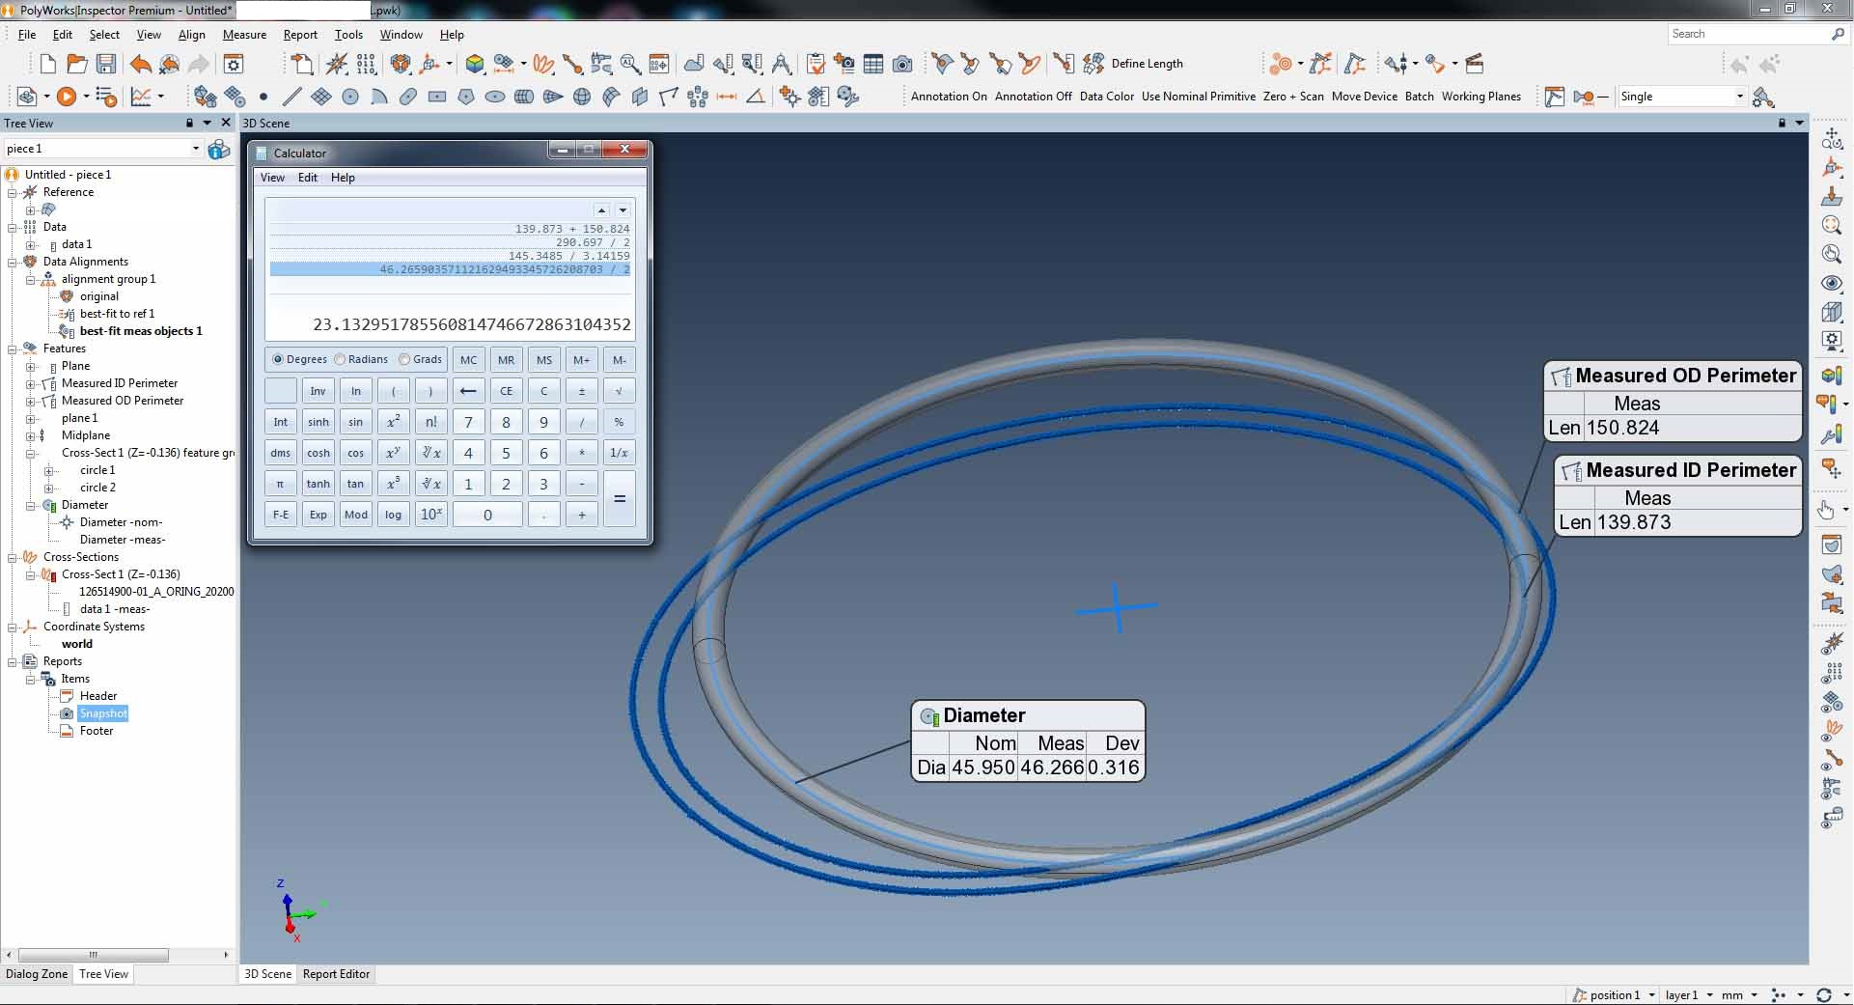Image resolution: width=1854 pixels, height=1005 pixels.
Task: Click the color cube color map icon
Action: (474, 64)
